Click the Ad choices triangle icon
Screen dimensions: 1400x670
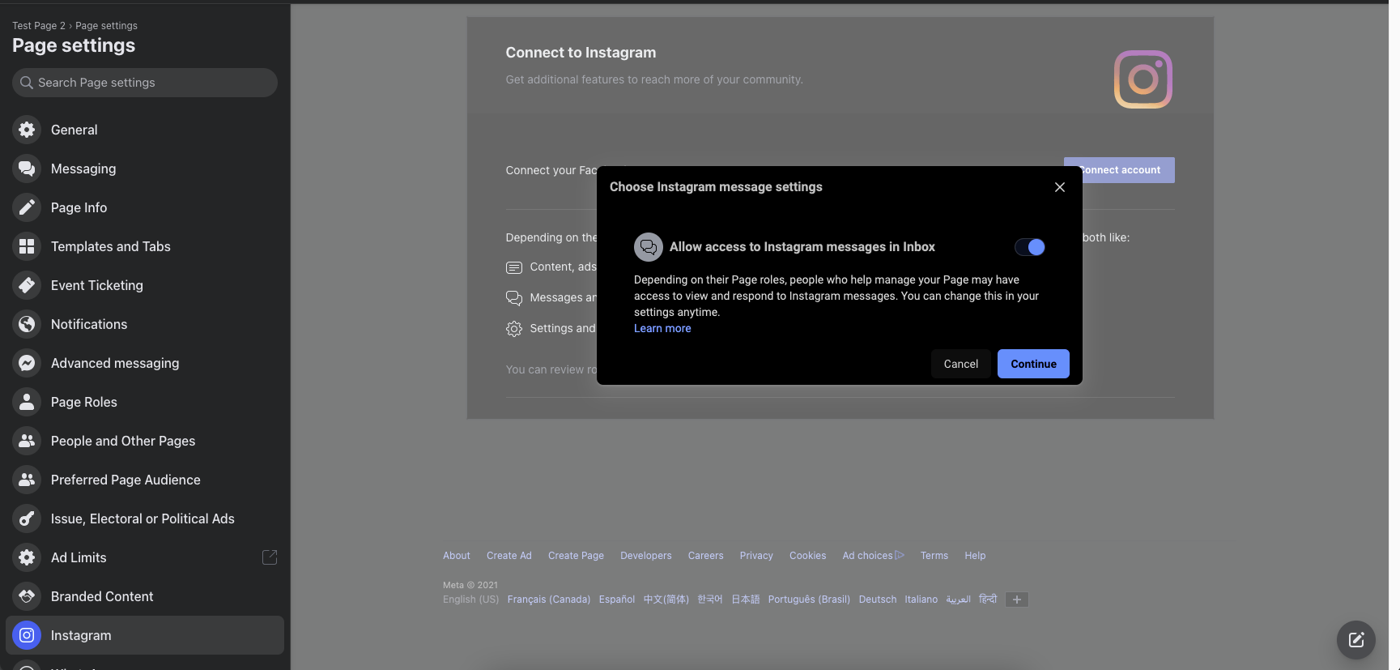point(900,555)
